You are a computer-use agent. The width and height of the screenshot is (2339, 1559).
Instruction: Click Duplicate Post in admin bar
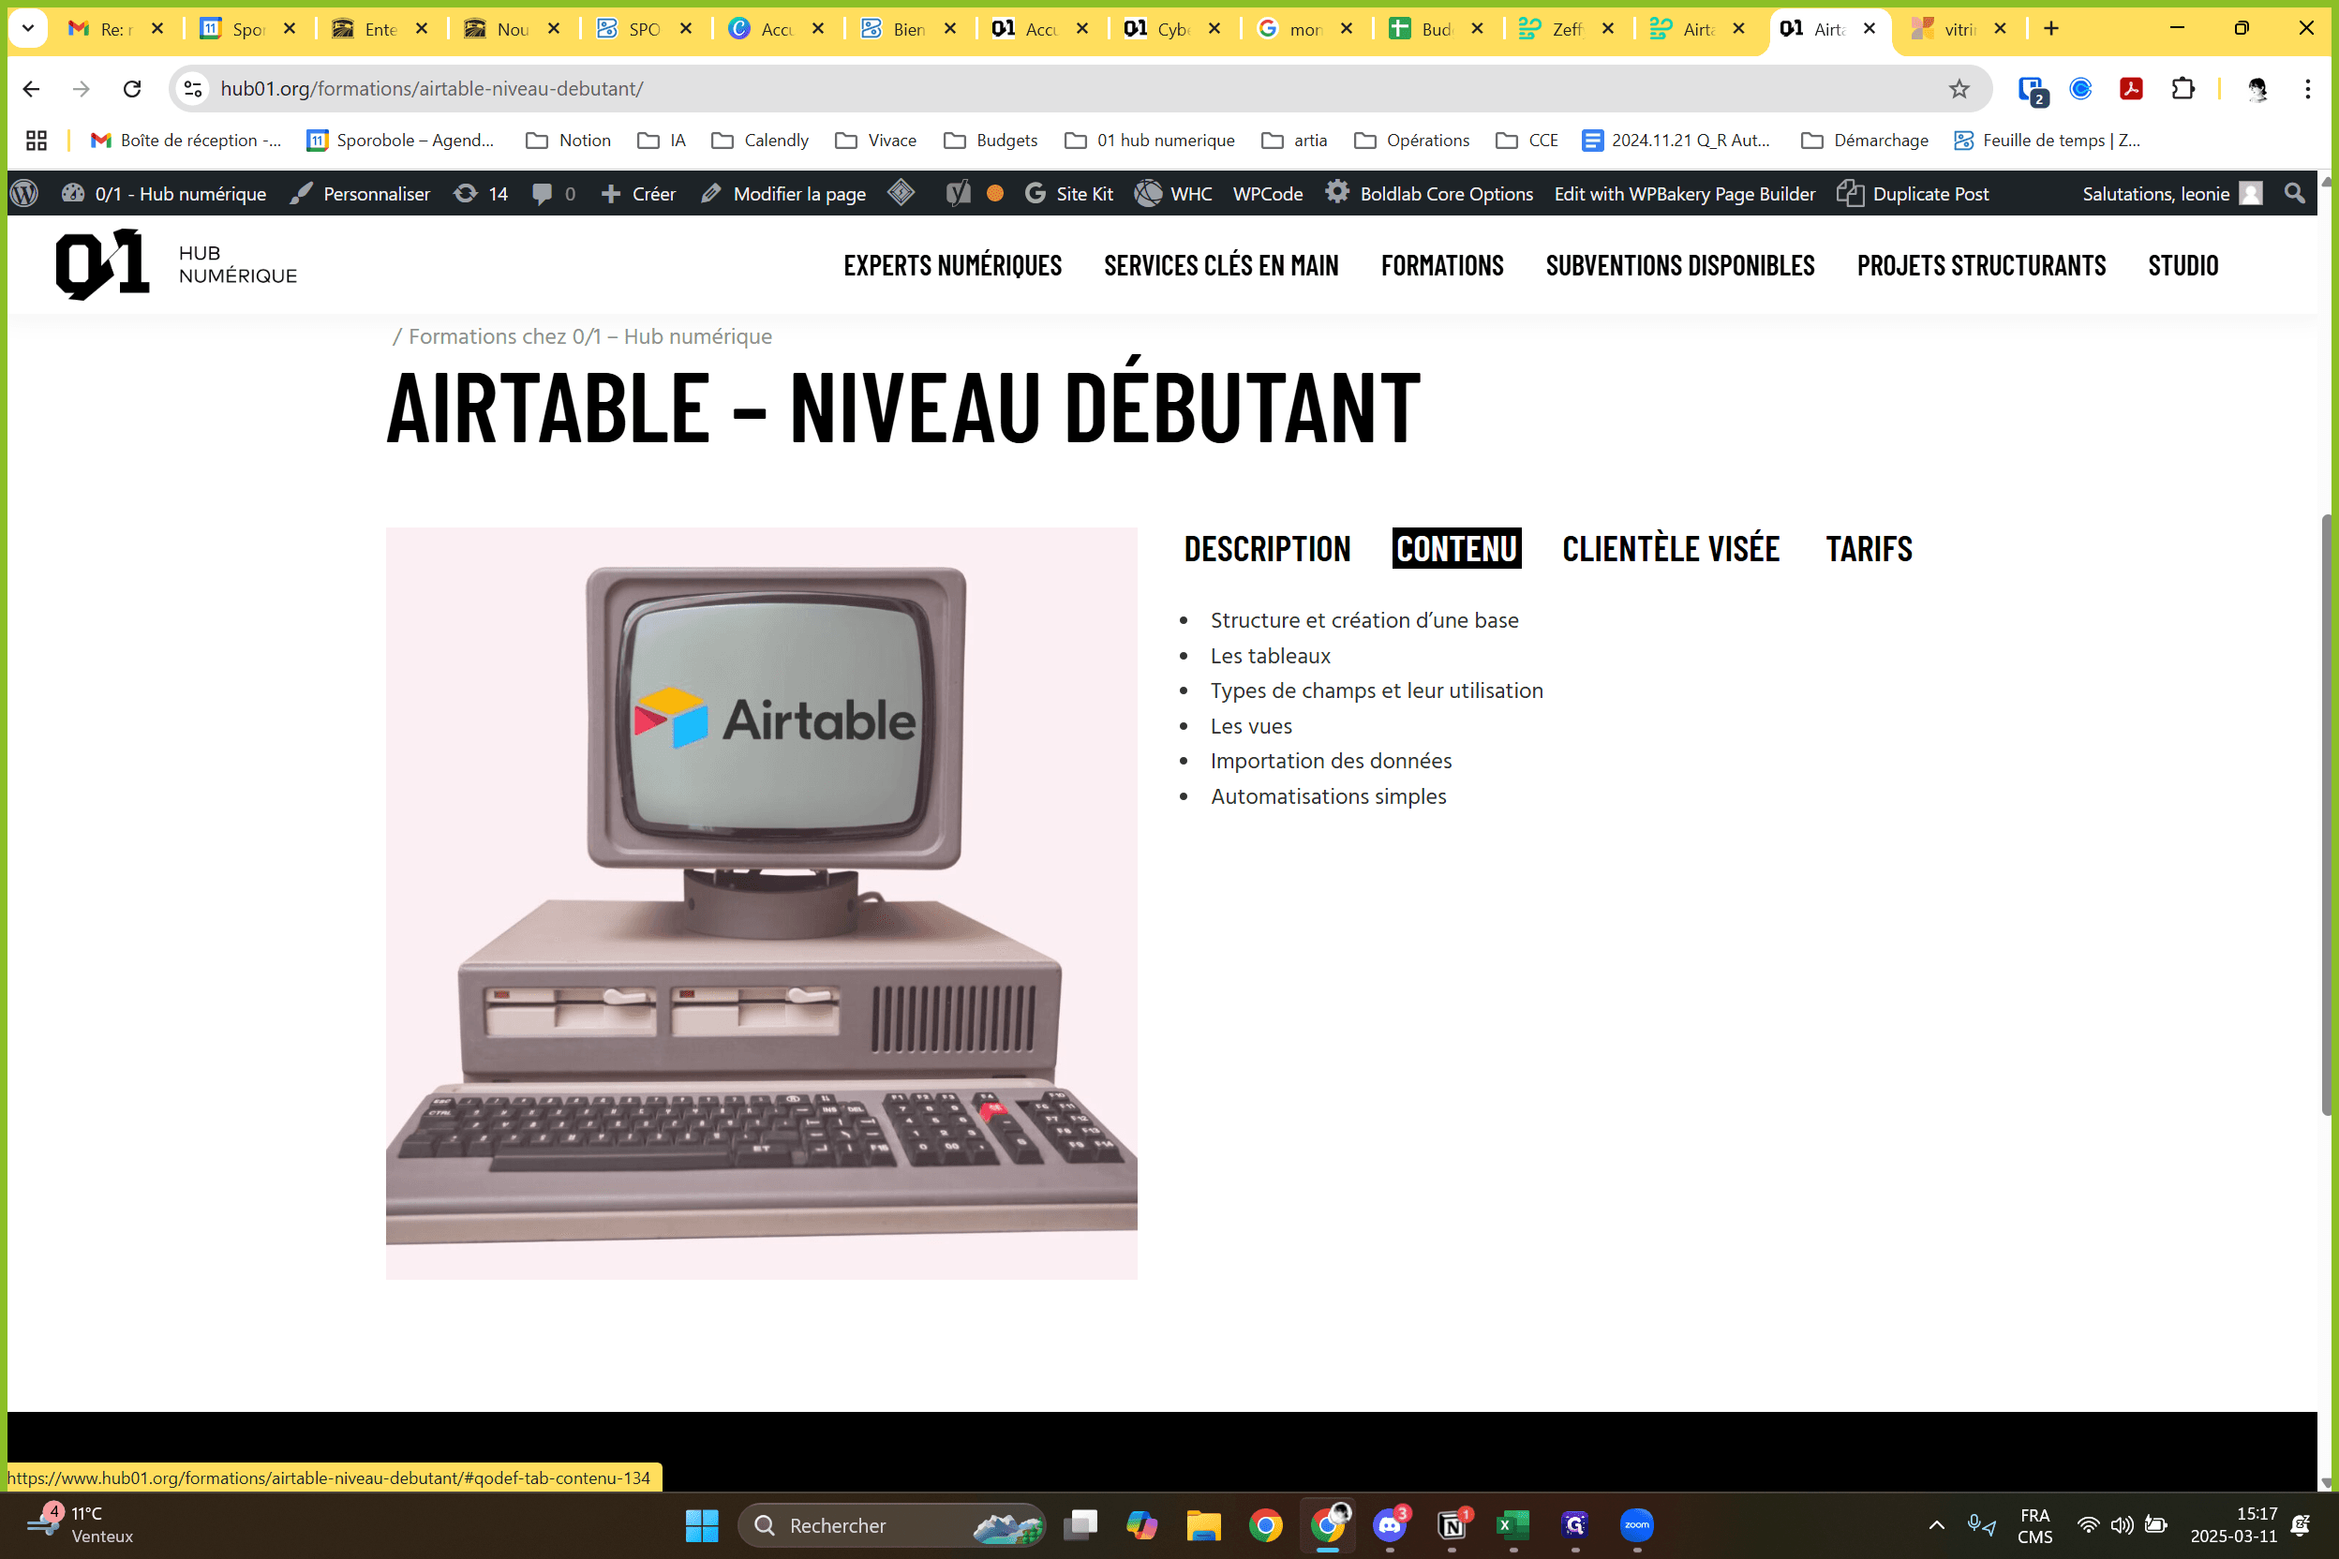[x=1913, y=193]
